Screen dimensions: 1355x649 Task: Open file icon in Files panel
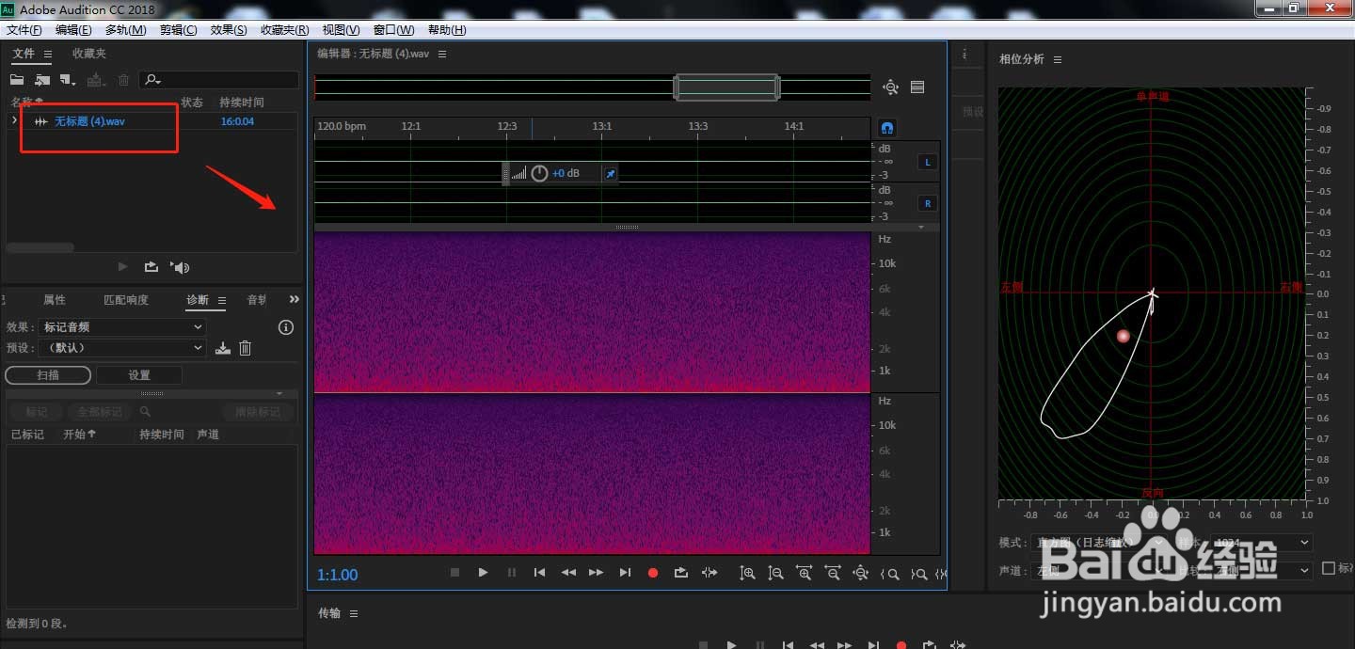pyautogui.click(x=17, y=80)
